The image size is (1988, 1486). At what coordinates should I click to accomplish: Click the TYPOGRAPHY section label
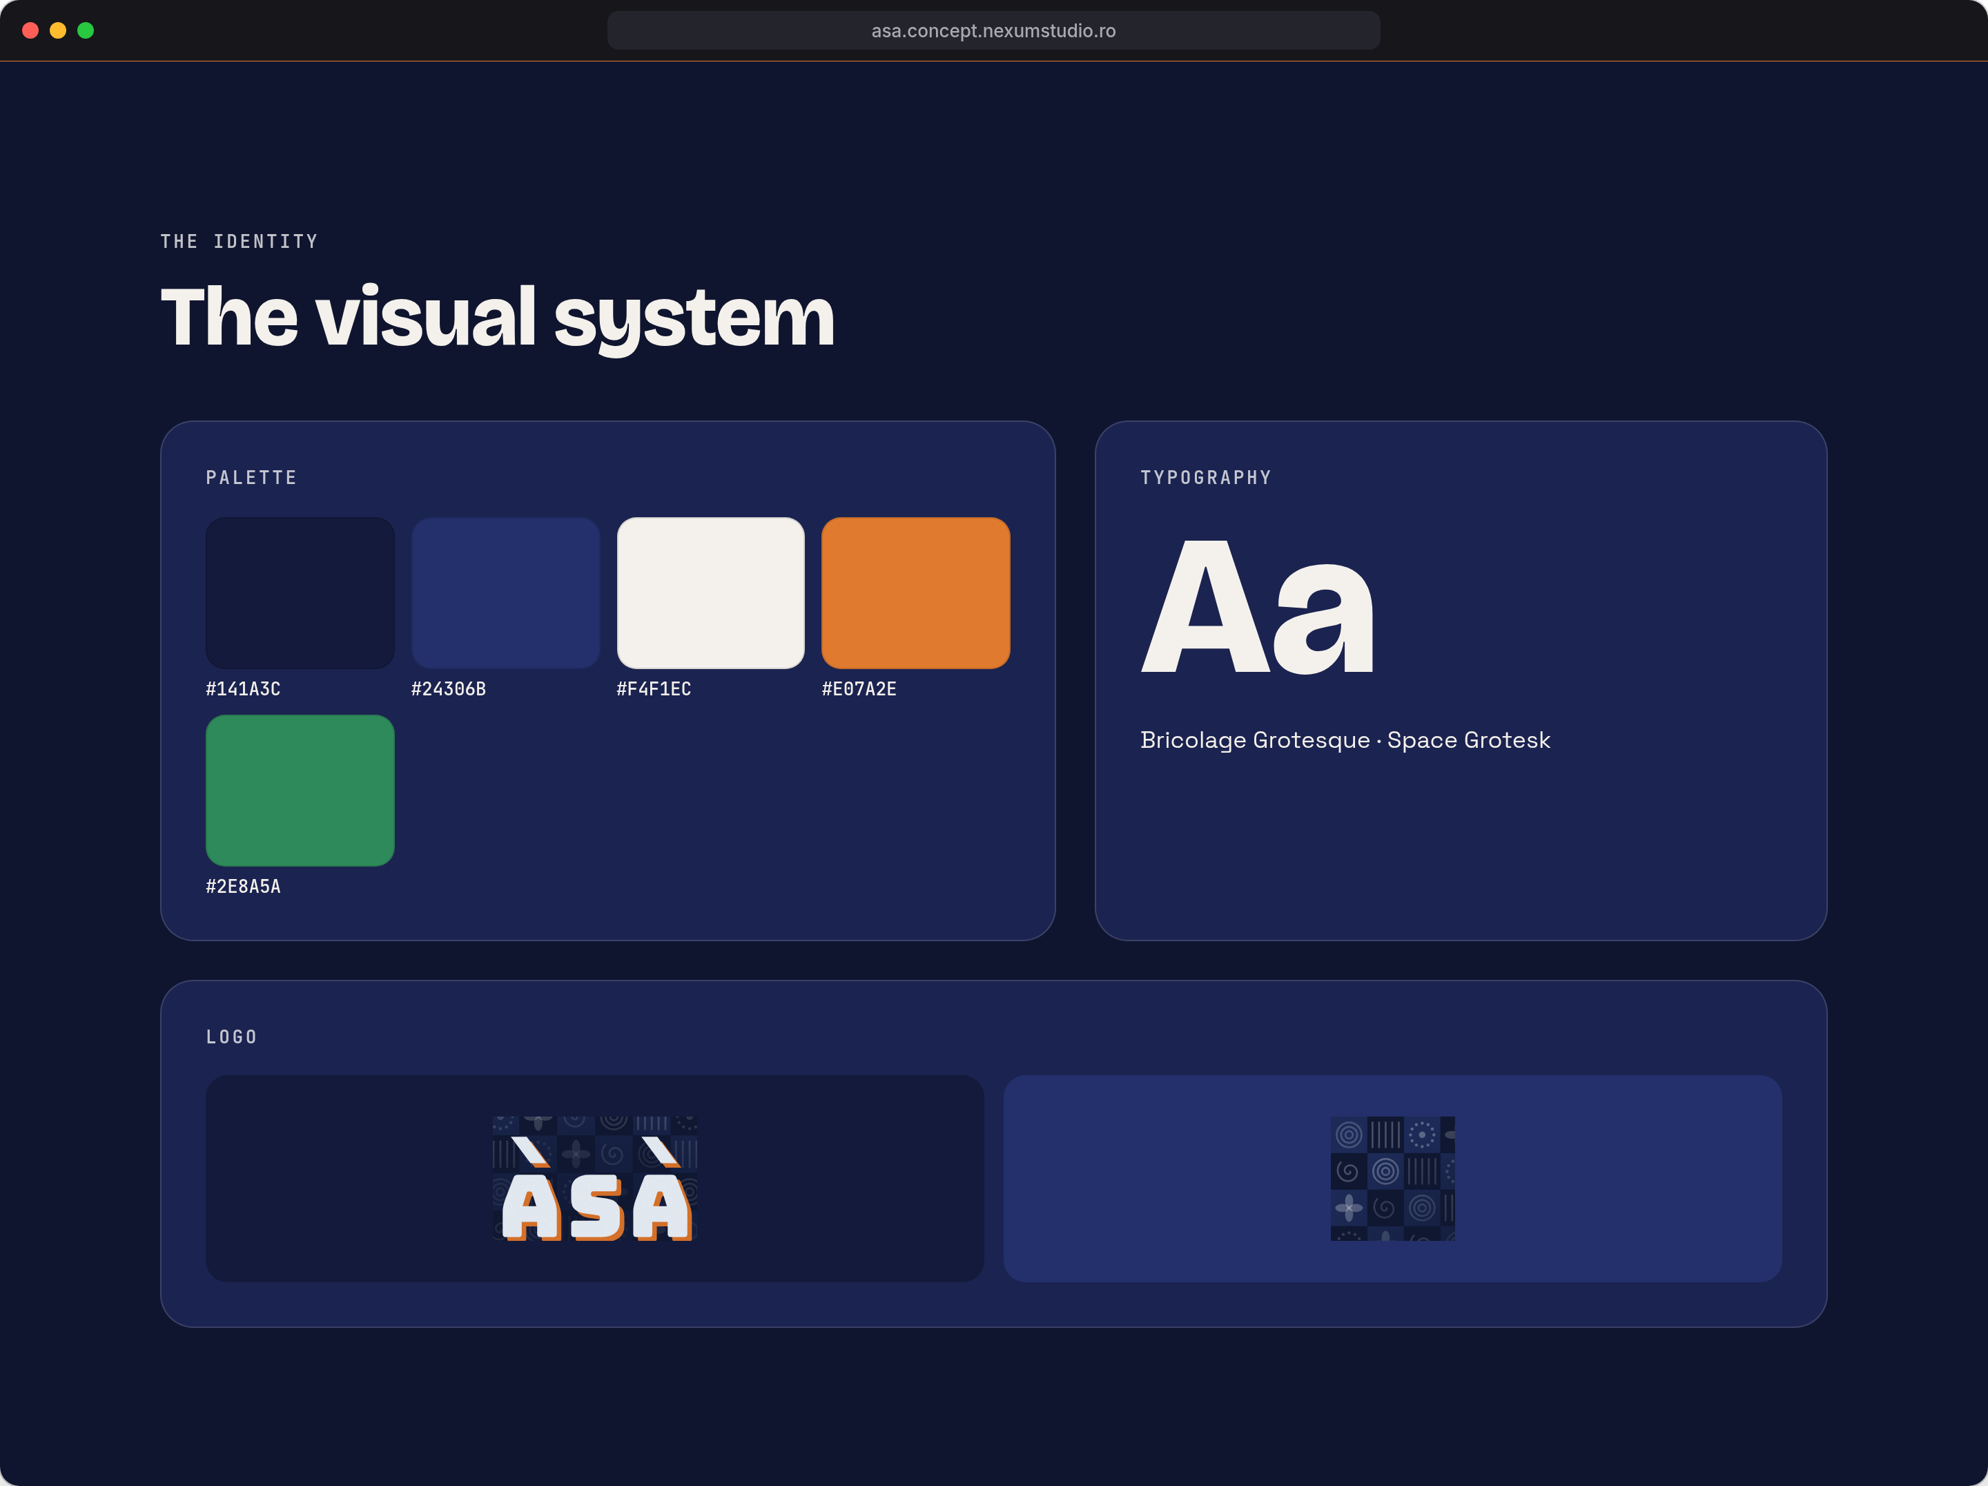tap(1206, 477)
